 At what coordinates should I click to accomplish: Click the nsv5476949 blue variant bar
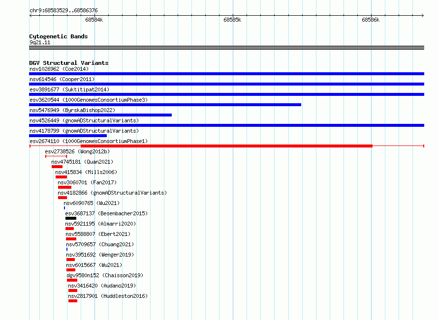[100, 115]
